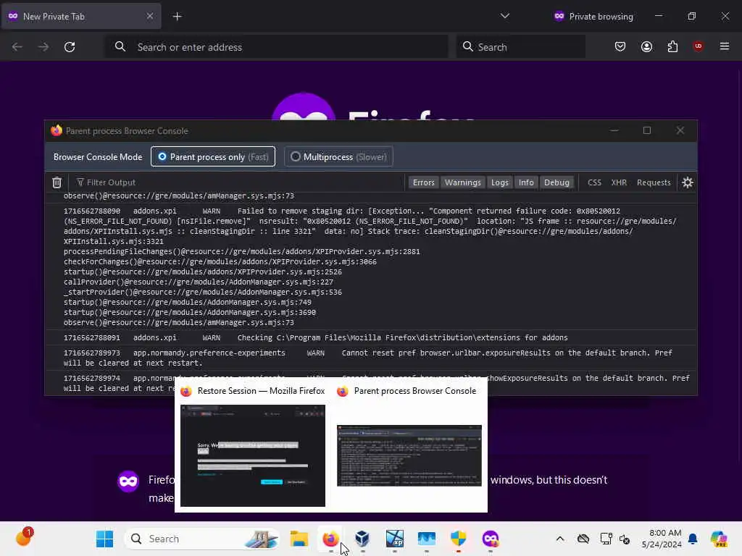Toggle the CSS filter
The width and height of the screenshot is (742, 556).
(594, 182)
